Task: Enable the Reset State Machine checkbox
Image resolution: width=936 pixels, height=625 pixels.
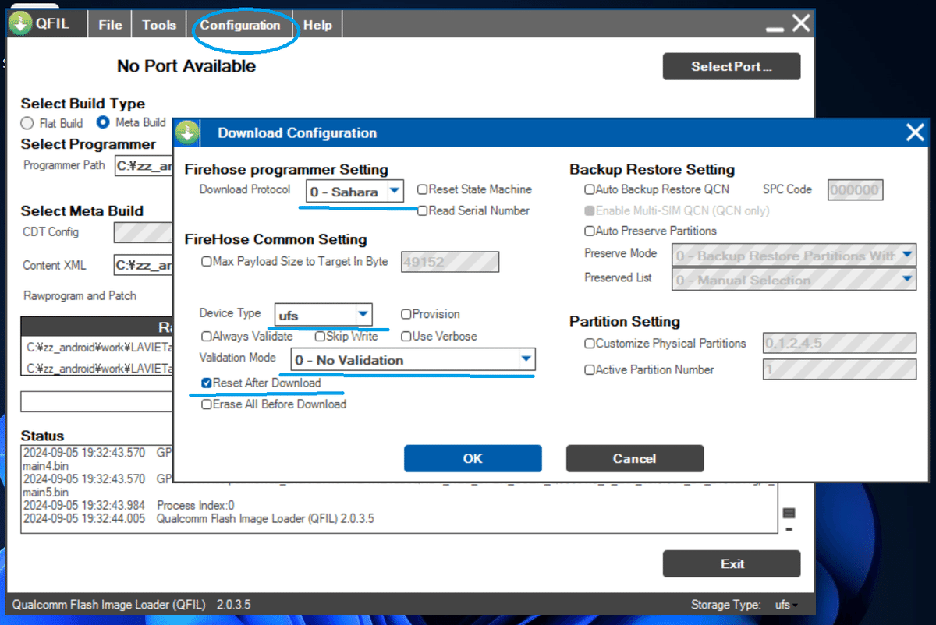Action: tap(422, 189)
